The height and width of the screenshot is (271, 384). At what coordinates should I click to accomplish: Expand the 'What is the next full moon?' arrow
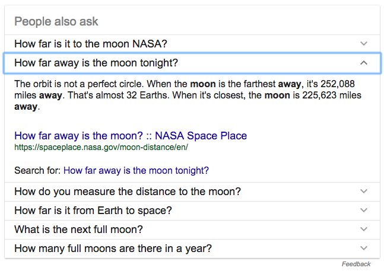click(364, 229)
